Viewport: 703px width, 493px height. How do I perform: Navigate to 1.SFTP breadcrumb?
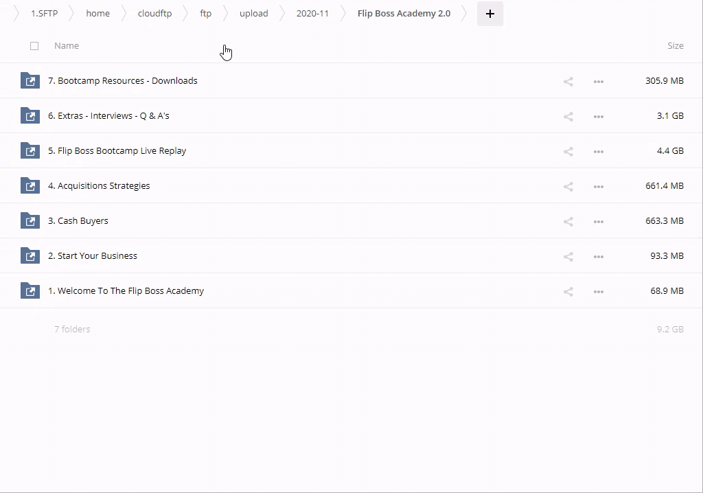(44, 14)
